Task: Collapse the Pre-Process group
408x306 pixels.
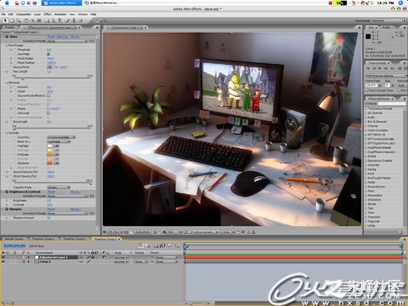Action: point(6,46)
